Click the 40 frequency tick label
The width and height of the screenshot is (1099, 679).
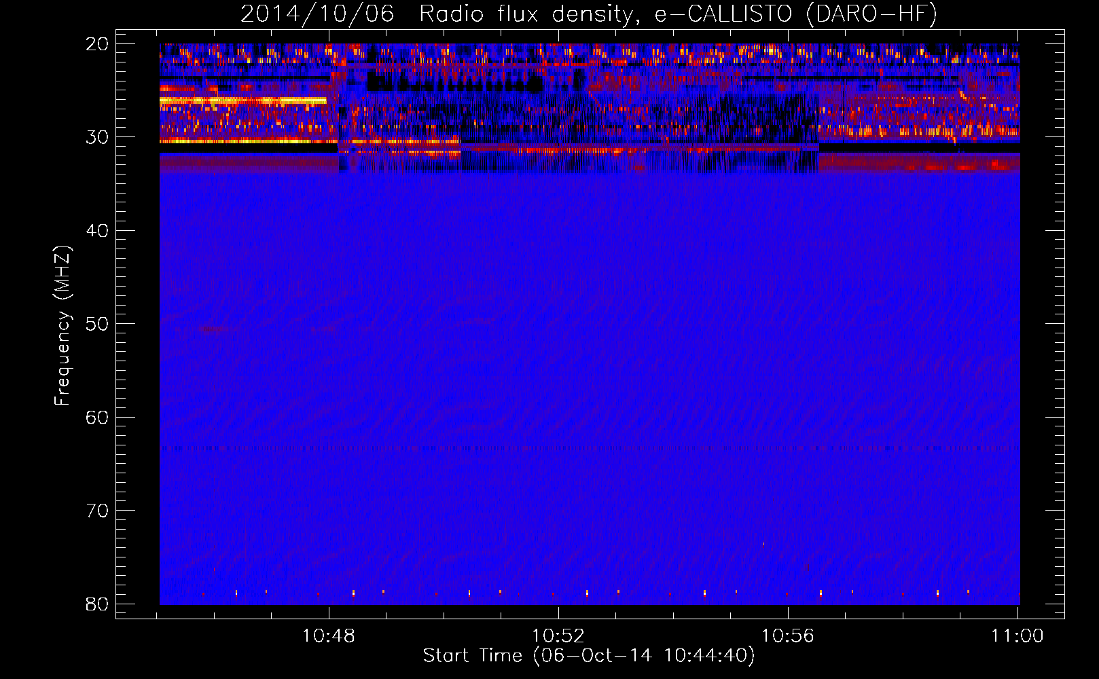tap(97, 231)
